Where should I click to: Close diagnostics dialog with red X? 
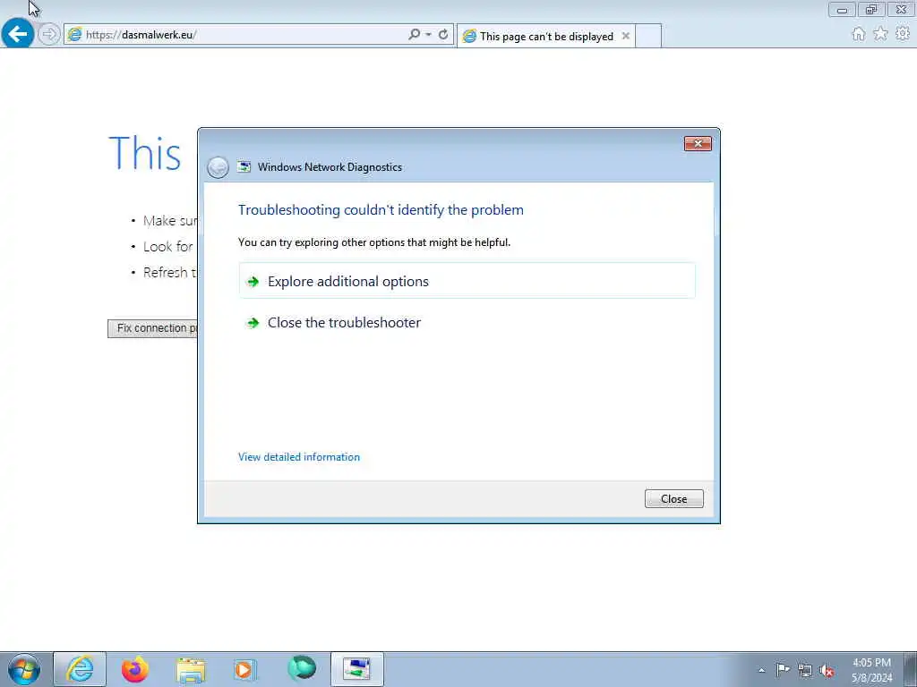tap(698, 144)
